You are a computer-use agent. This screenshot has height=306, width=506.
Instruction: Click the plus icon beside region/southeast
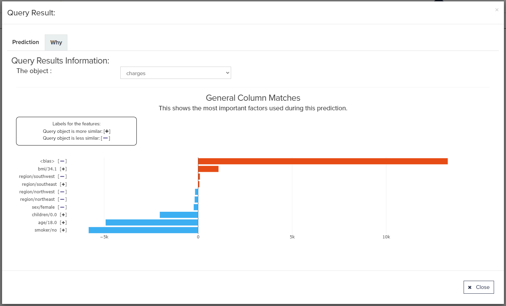click(x=63, y=184)
